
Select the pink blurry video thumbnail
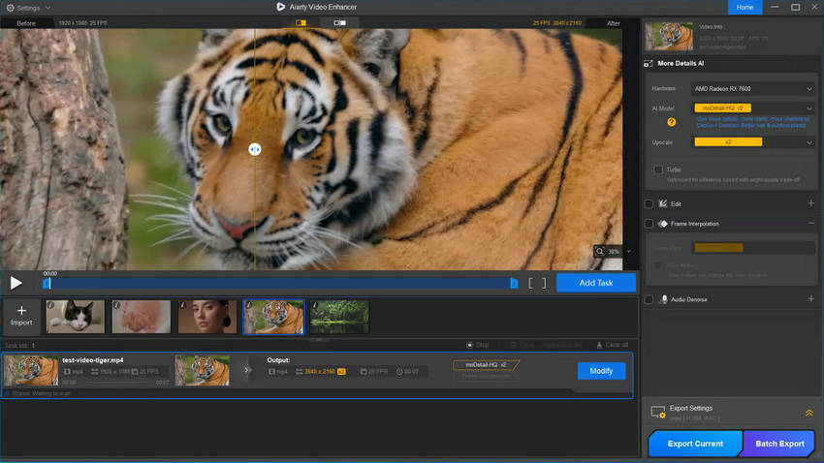pos(142,317)
